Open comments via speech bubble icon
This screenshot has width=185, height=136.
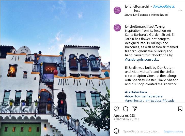point(126,109)
